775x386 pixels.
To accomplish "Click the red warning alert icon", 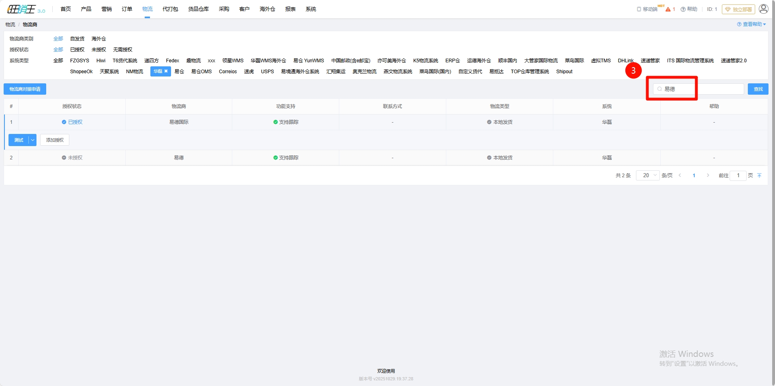I will 668,9.
